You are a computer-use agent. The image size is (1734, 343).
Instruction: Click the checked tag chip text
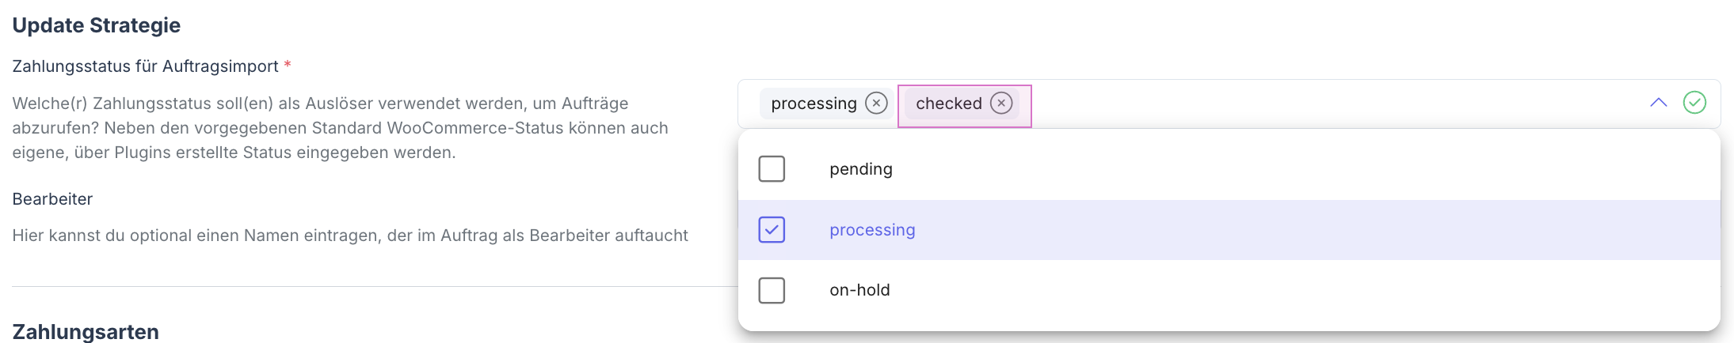(948, 104)
